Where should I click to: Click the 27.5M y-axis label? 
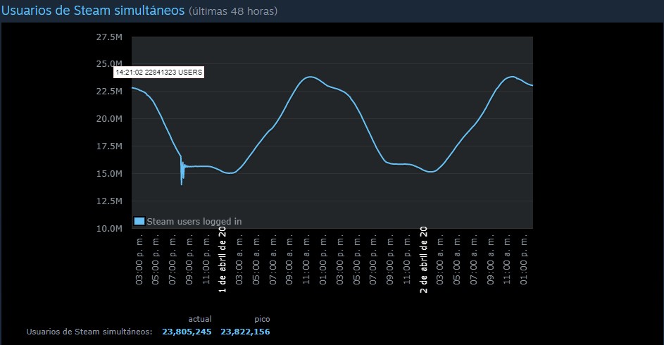click(109, 37)
